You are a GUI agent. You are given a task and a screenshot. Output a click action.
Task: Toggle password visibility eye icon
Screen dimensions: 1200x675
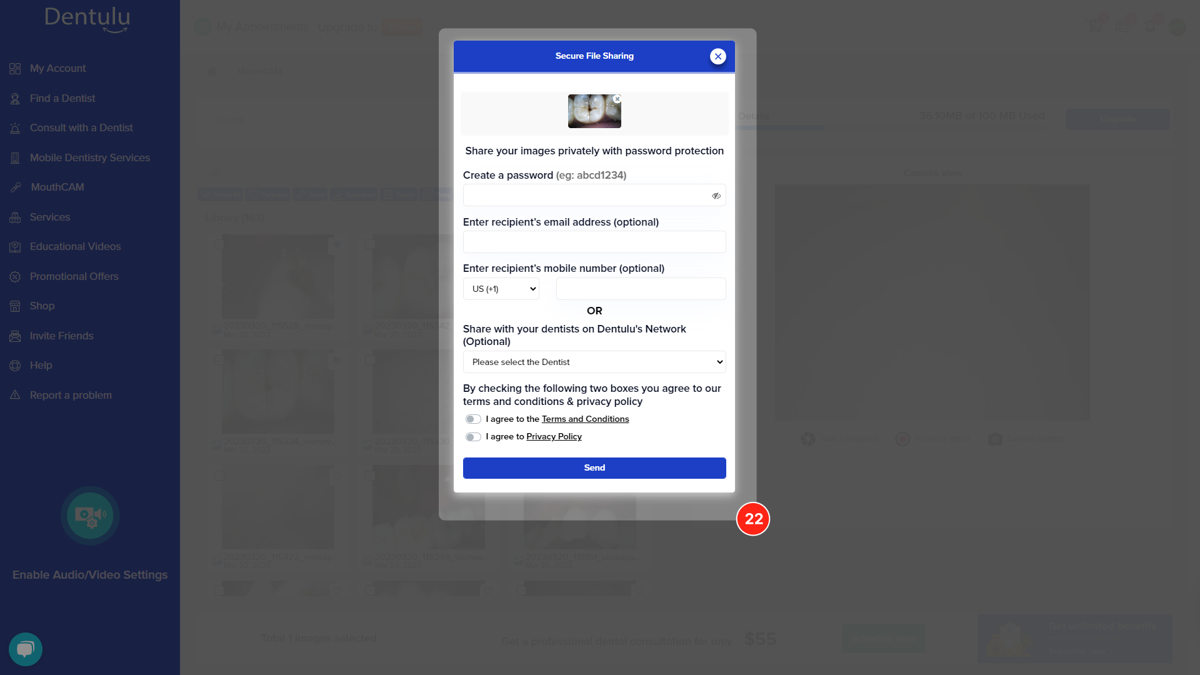click(716, 196)
